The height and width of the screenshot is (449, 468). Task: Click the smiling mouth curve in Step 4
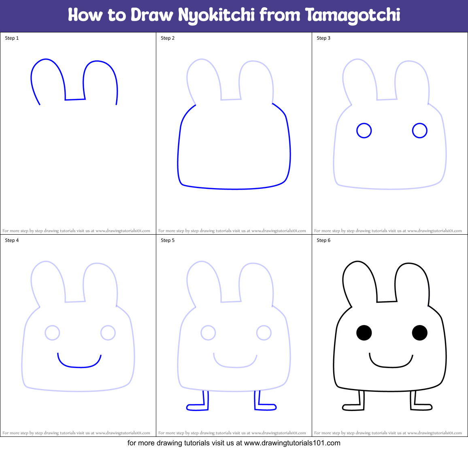(x=80, y=361)
